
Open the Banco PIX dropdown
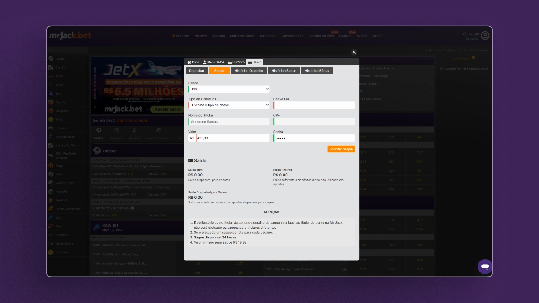tap(229, 89)
